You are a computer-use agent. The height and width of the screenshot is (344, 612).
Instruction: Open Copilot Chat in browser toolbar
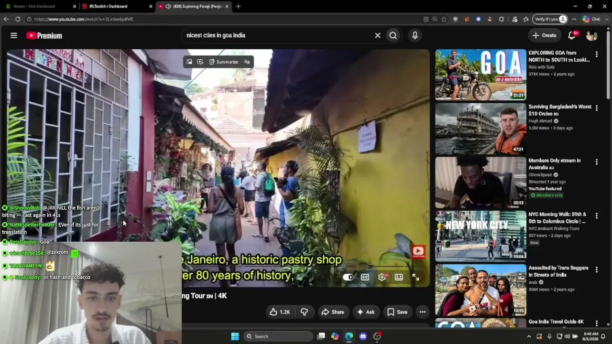591,19
